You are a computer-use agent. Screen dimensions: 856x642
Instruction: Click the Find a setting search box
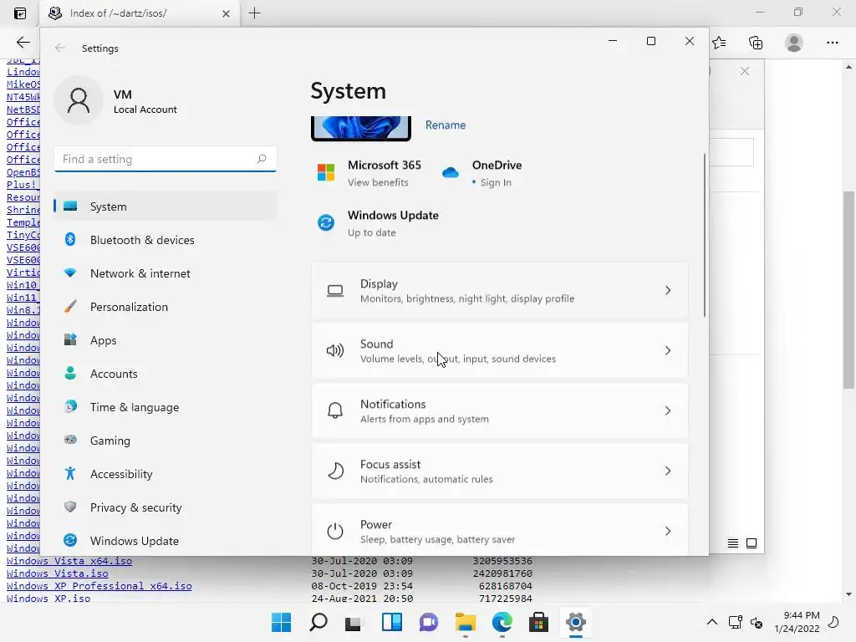coord(166,159)
